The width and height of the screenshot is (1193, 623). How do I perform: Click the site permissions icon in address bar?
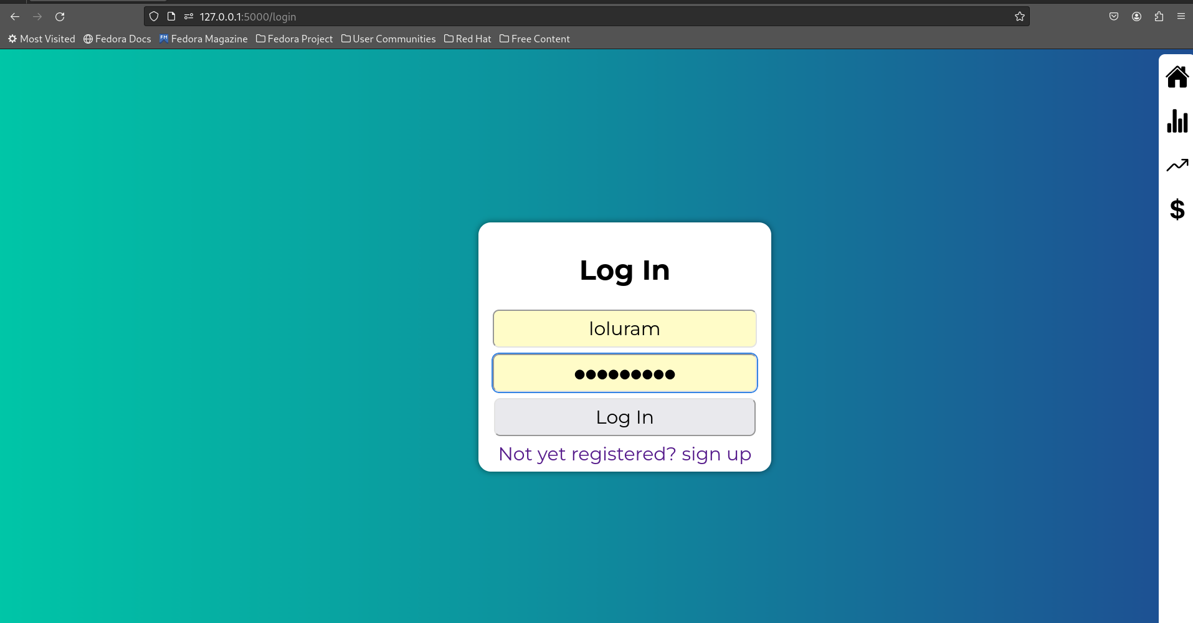[189, 17]
